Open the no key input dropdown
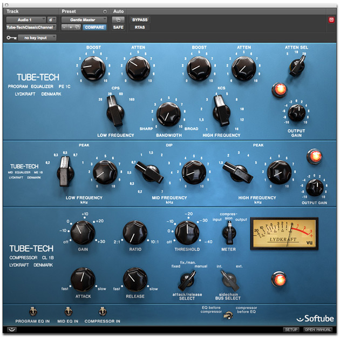 point(37,38)
